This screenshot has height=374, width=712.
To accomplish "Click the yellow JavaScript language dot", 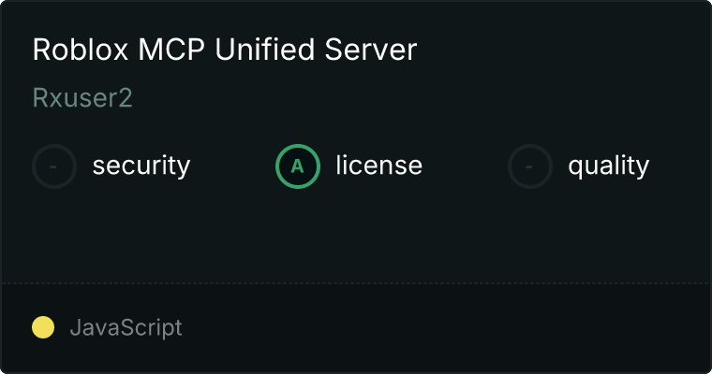I will pyautogui.click(x=43, y=327).
